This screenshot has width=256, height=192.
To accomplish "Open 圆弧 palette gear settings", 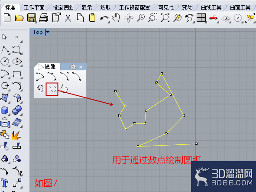I will point(73,67).
